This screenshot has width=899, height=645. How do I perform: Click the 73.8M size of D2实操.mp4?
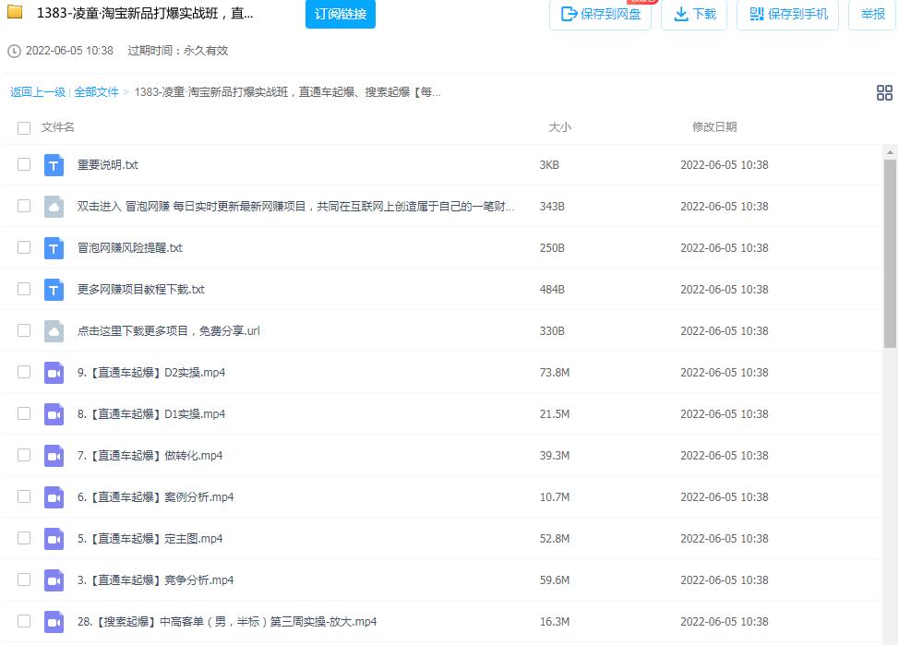pos(555,373)
